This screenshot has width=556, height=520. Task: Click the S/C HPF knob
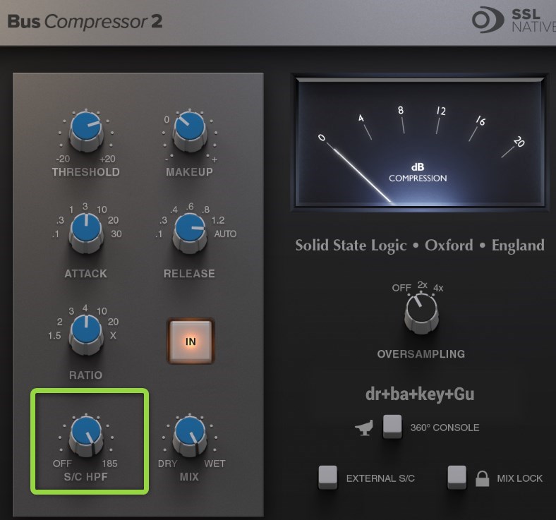pyautogui.click(x=85, y=434)
